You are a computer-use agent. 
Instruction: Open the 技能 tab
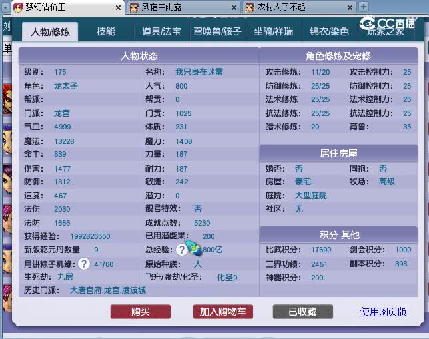point(106,32)
